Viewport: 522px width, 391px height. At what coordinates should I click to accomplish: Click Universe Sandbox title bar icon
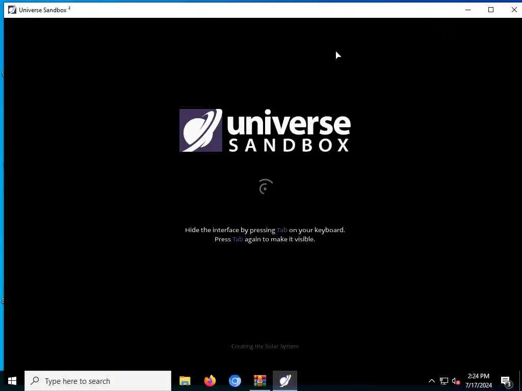click(12, 10)
